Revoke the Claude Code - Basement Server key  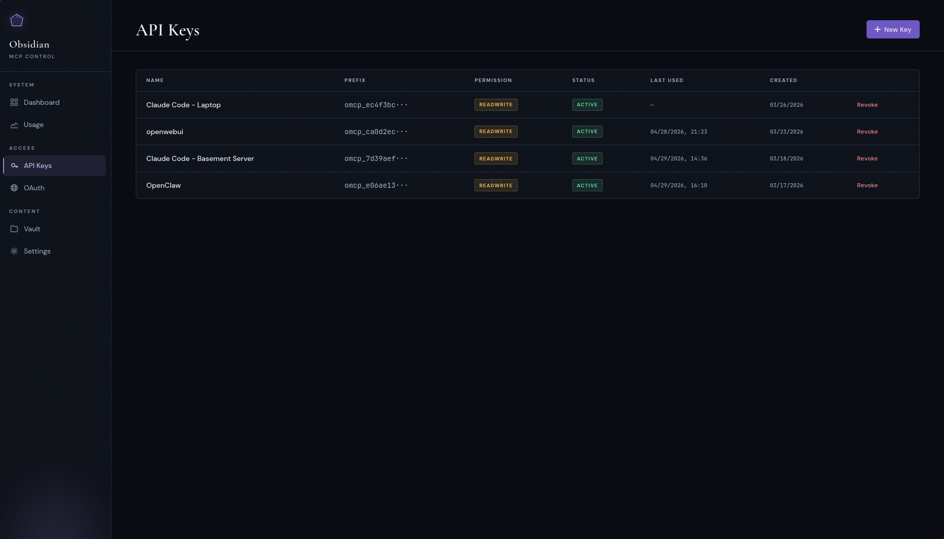(867, 158)
